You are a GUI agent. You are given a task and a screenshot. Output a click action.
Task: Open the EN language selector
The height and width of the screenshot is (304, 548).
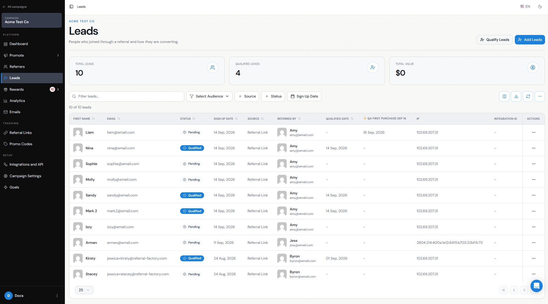(x=525, y=7)
